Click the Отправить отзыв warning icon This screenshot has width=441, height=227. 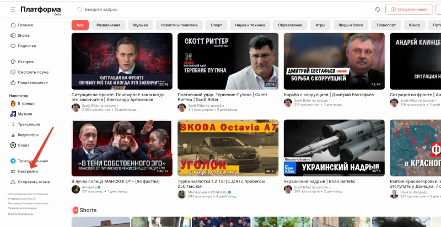(x=13, y=182)
